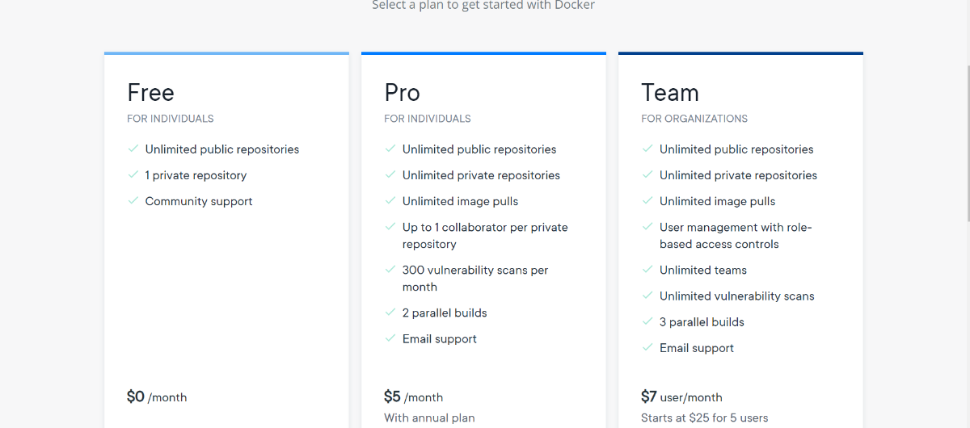970x428 pixels.
Task: Click 'Unlimited public repositories' in Pro plan
Action: (479, 149)
